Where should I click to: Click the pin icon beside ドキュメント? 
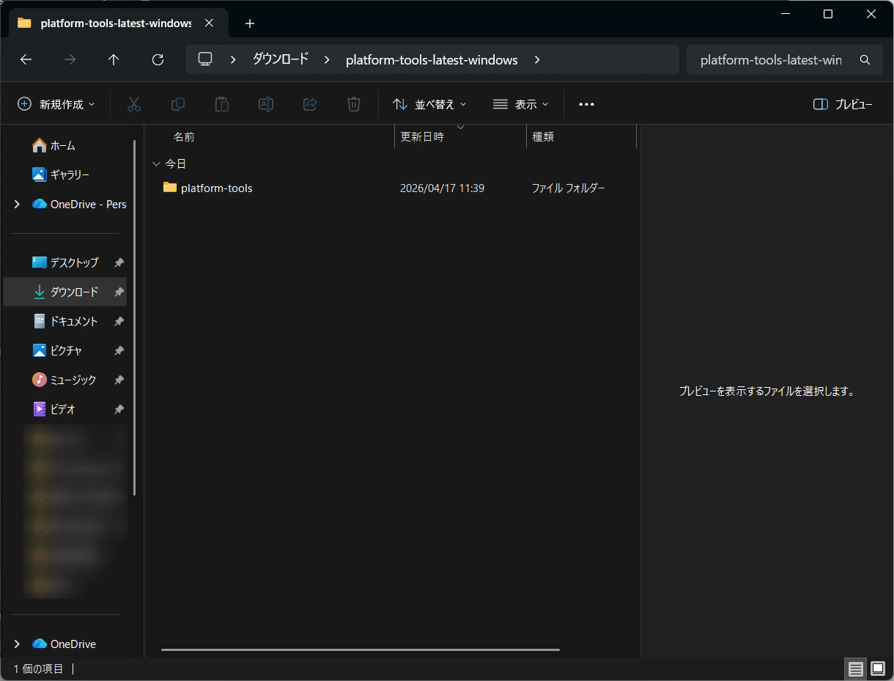click(x=119, y=321)
